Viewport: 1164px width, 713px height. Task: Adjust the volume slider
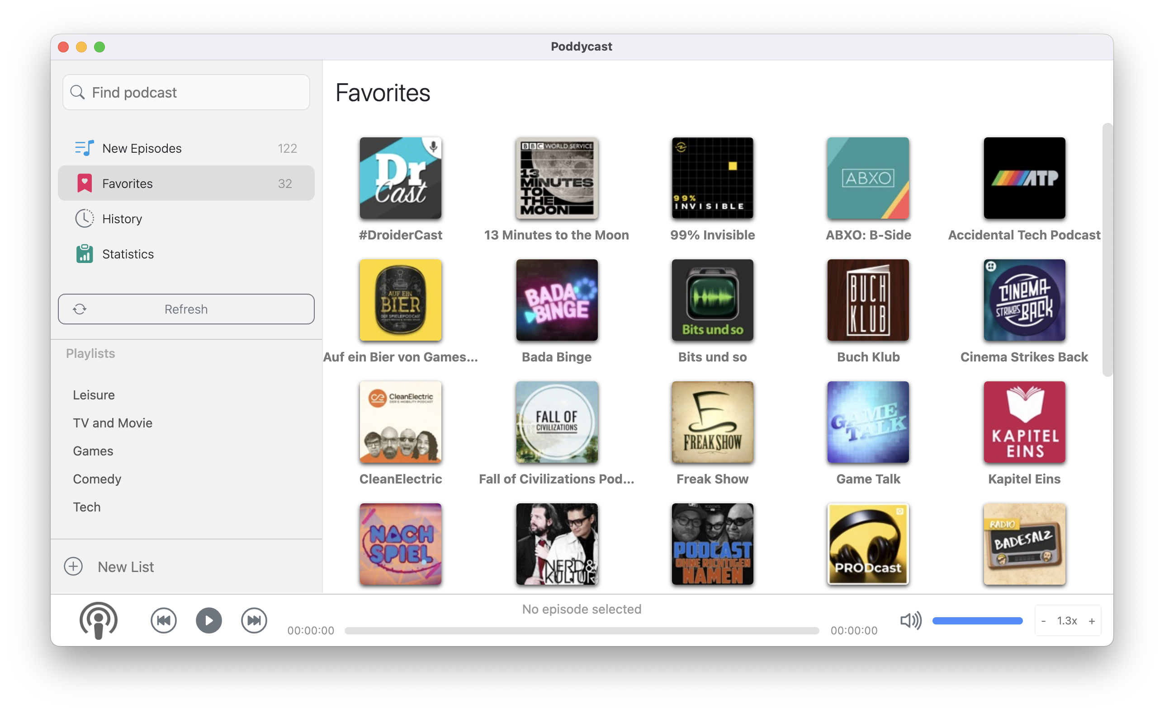977,621
